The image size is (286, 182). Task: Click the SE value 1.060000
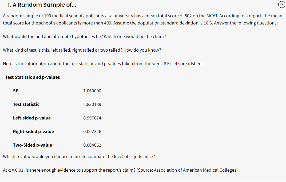coord(92,91)
